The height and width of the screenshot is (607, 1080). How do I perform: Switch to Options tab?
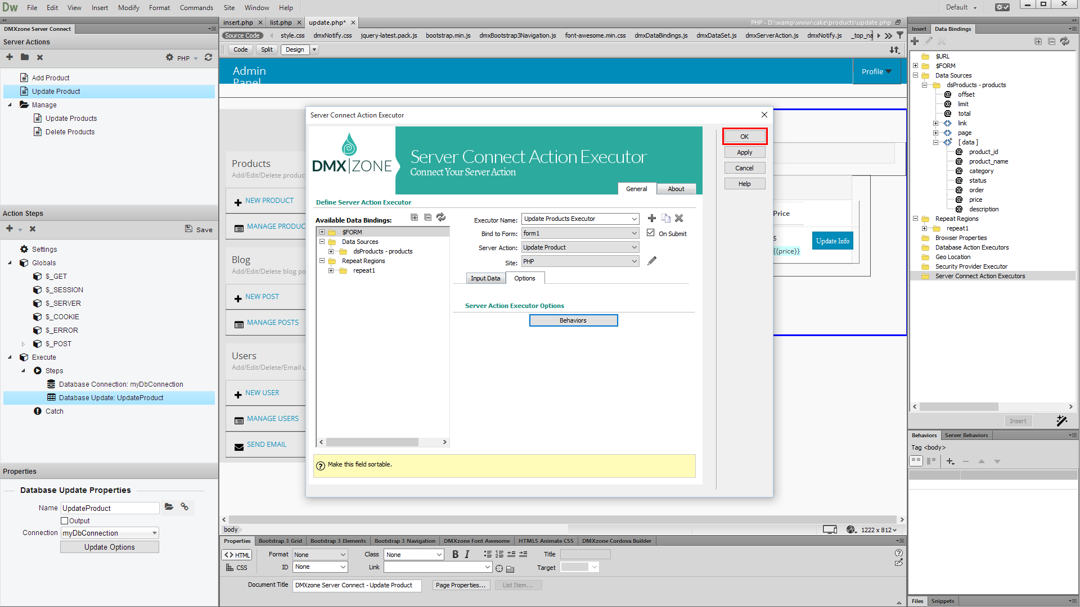(524, 278)
